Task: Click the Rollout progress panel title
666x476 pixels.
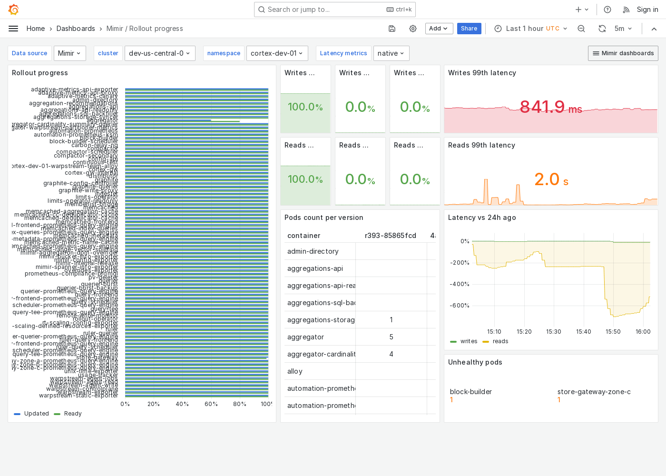Action: [40, 73]
